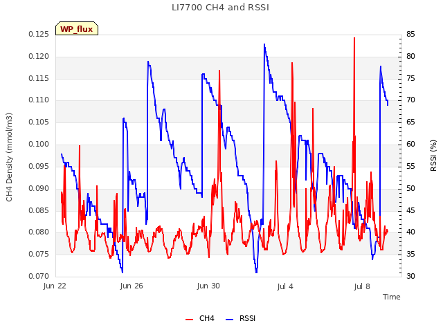The image size is (443, 332).
Task: Click the 0.080 left axis value
Action: coord(39,232)
